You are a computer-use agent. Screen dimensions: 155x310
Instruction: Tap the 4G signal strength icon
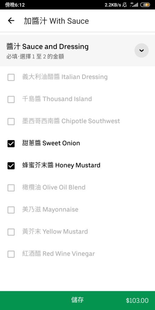click(134, 5)
